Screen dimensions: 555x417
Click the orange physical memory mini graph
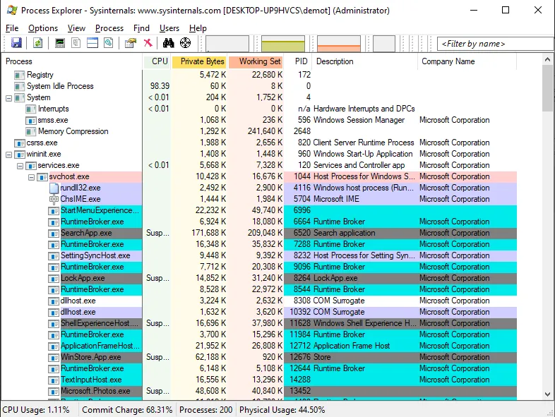tap(339, 44)
